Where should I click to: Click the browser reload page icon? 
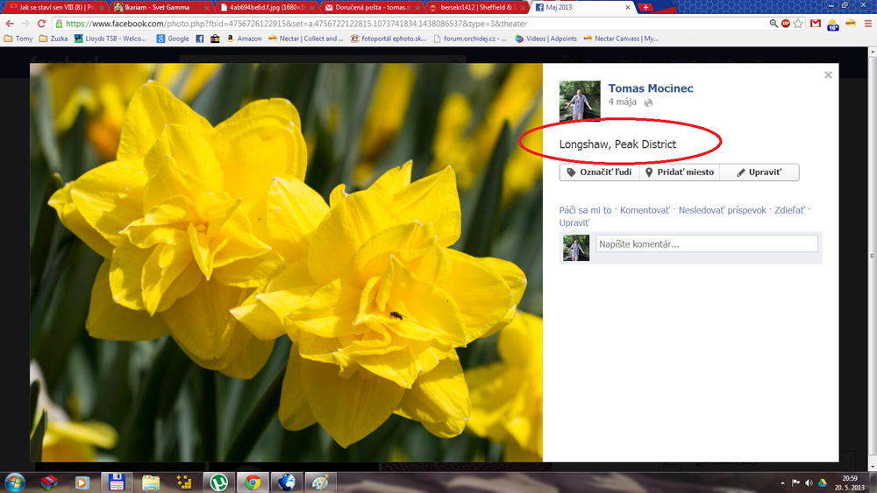tap(41, 24)
